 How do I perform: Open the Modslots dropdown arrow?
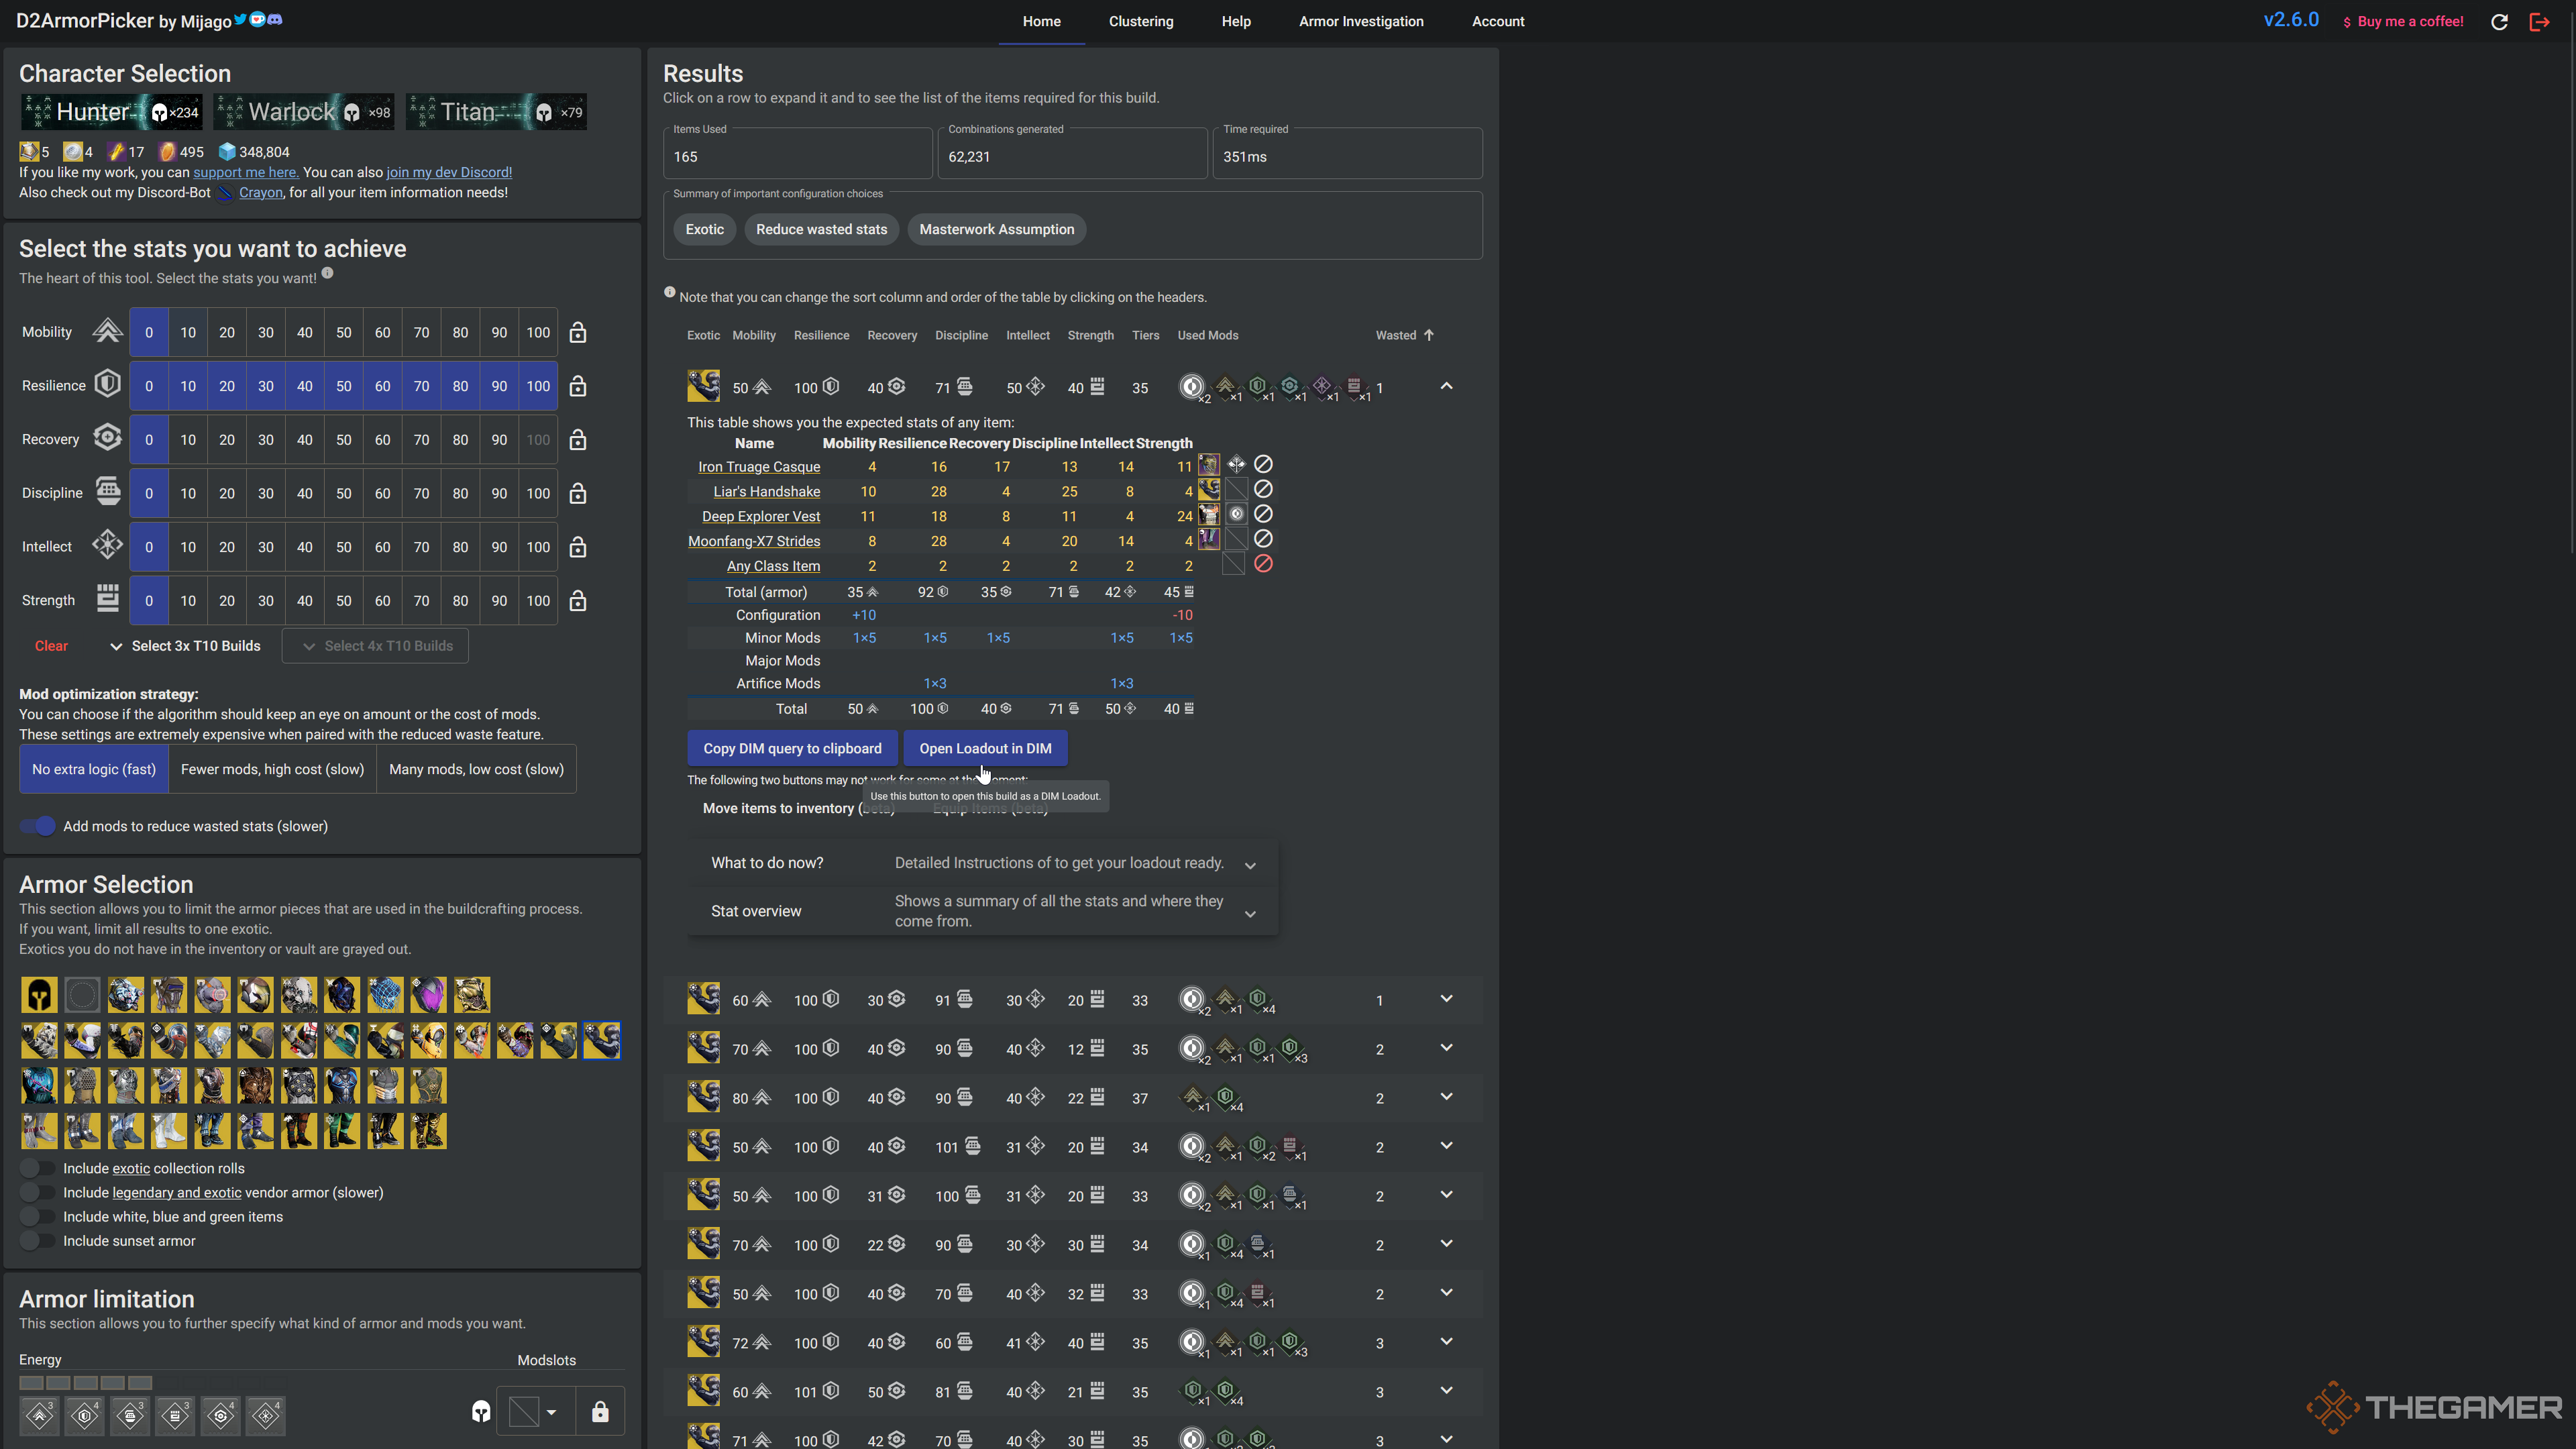coord(551,1412)
